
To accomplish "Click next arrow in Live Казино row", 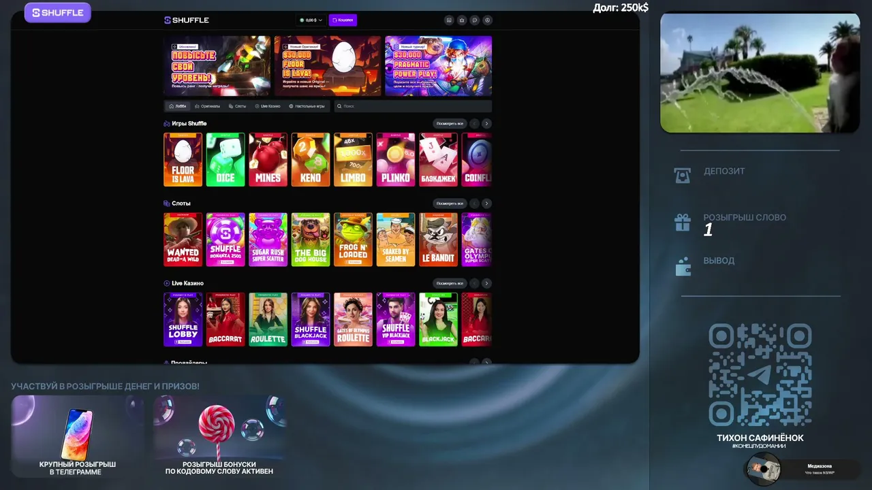I will [486, 283].
